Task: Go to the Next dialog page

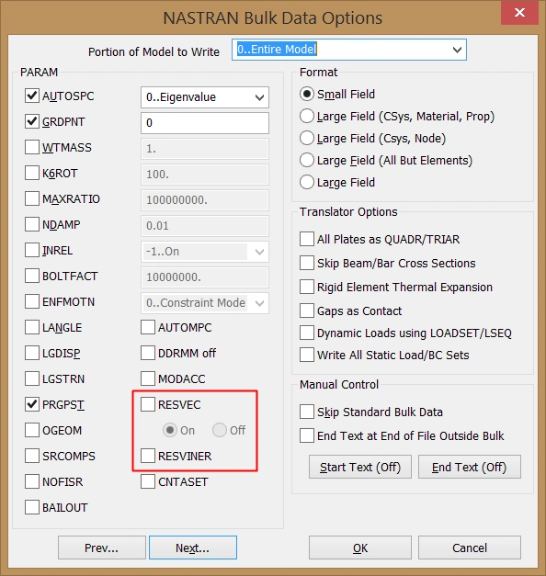Action: (193, 548)
